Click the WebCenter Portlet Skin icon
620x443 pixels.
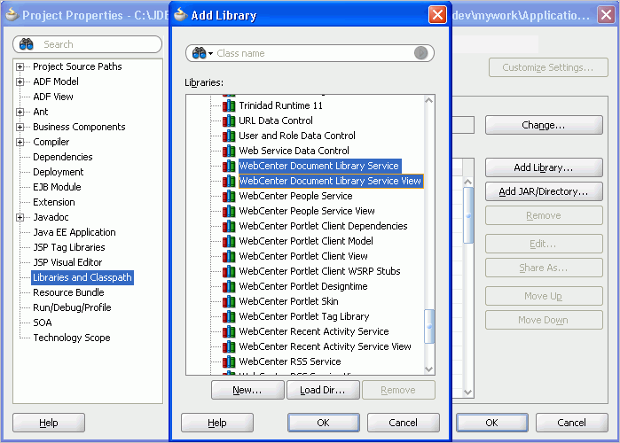229,301
